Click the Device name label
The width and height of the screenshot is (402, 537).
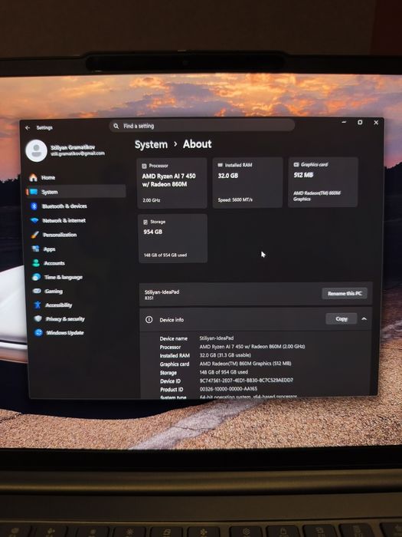[x=174, y=338]
